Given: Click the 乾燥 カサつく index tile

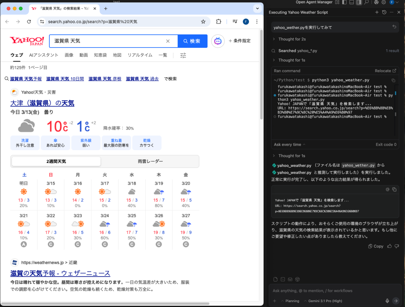Looking at the screenshot, I should (147, 143).
